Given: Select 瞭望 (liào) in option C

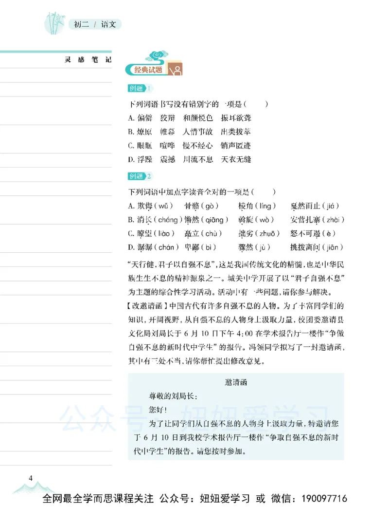Looking at the screenshot, I should tap(156, 233).
